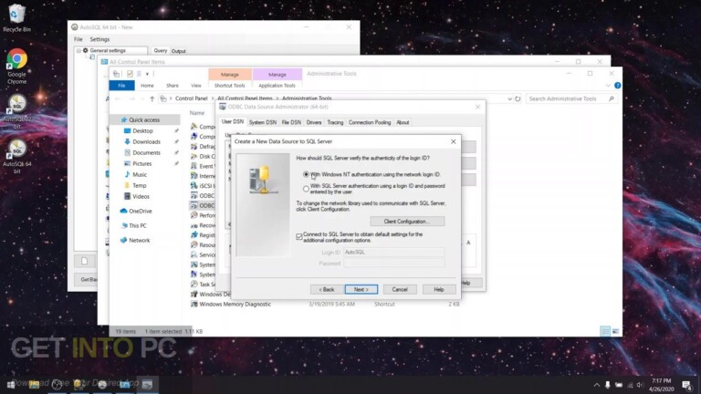The height and width of the screenshot is (394, 701).
Task: Expand the address bar history dropdown
Action: [509, 98]
